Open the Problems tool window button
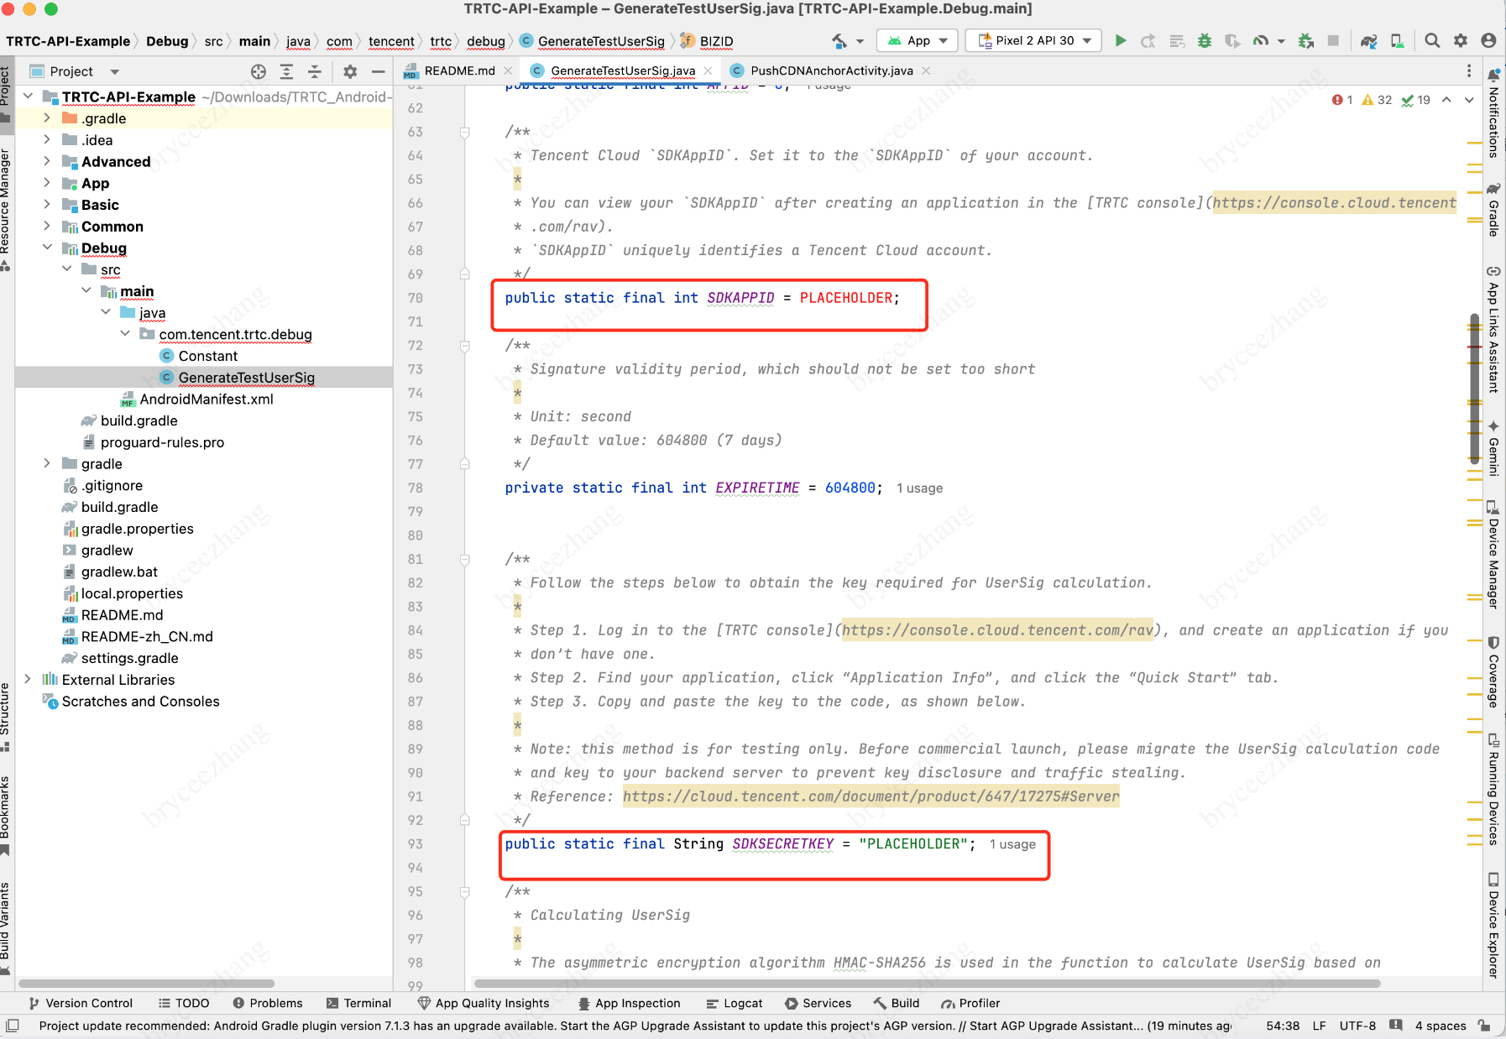This screenshot has width=1506, height=1039. click(x=267, y=1003)
